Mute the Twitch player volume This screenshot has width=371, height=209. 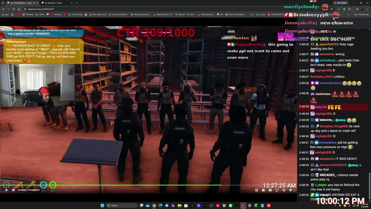click(13, 190)
